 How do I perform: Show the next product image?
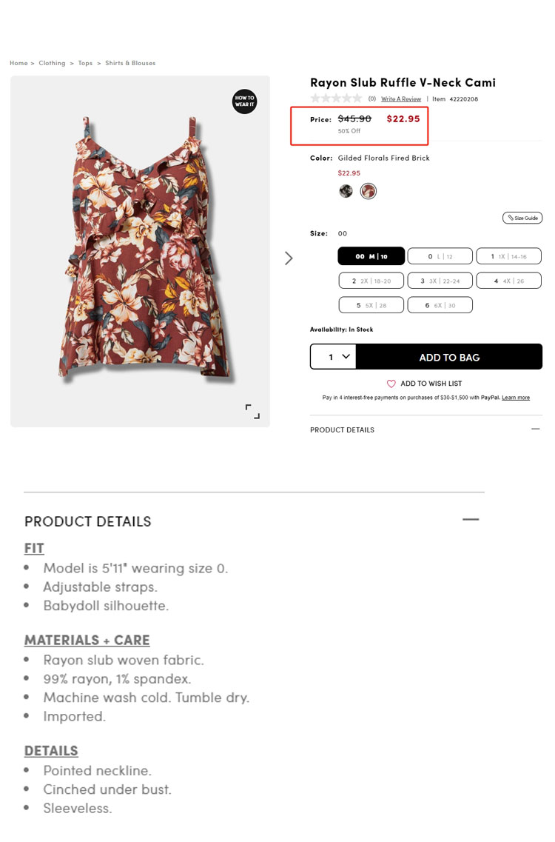tap(289, 258)
